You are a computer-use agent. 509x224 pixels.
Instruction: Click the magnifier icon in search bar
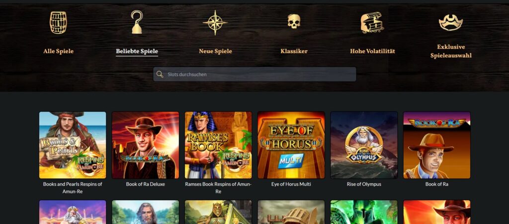pyautogui.click(x=160, y=74)
